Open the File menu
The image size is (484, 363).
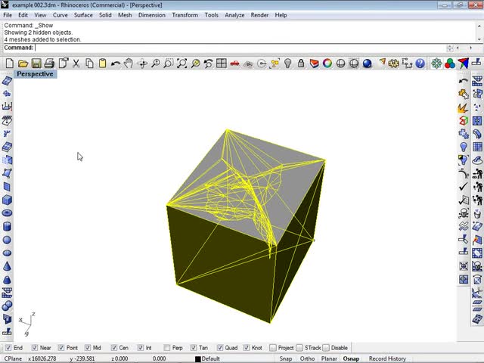[8, 15]
